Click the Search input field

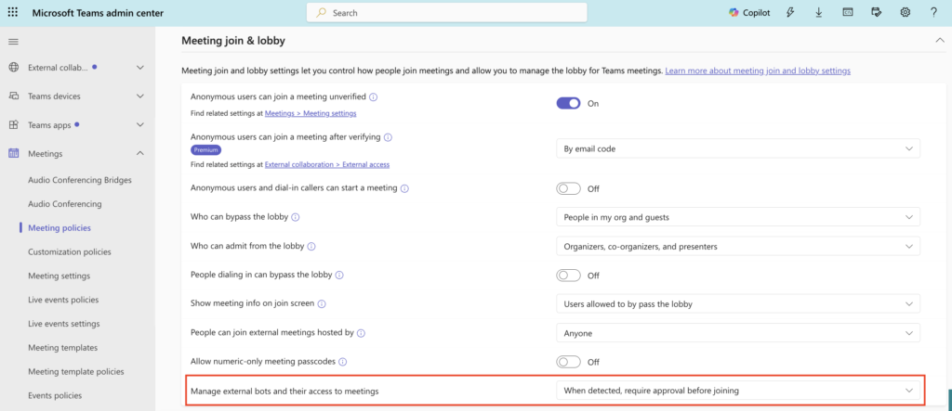click(446, 12)
